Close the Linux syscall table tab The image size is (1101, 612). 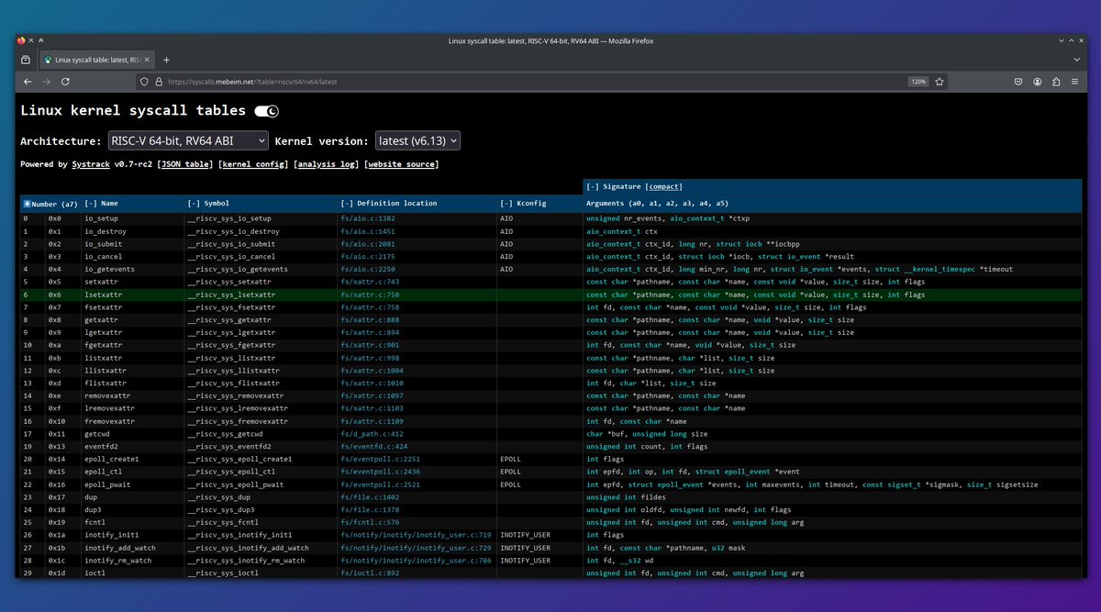147,60
